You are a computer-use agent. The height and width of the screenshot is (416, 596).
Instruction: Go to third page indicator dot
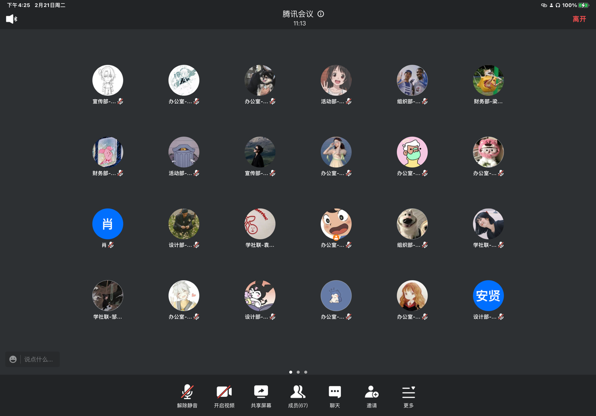pyautogui.click(x=306, y=372)
